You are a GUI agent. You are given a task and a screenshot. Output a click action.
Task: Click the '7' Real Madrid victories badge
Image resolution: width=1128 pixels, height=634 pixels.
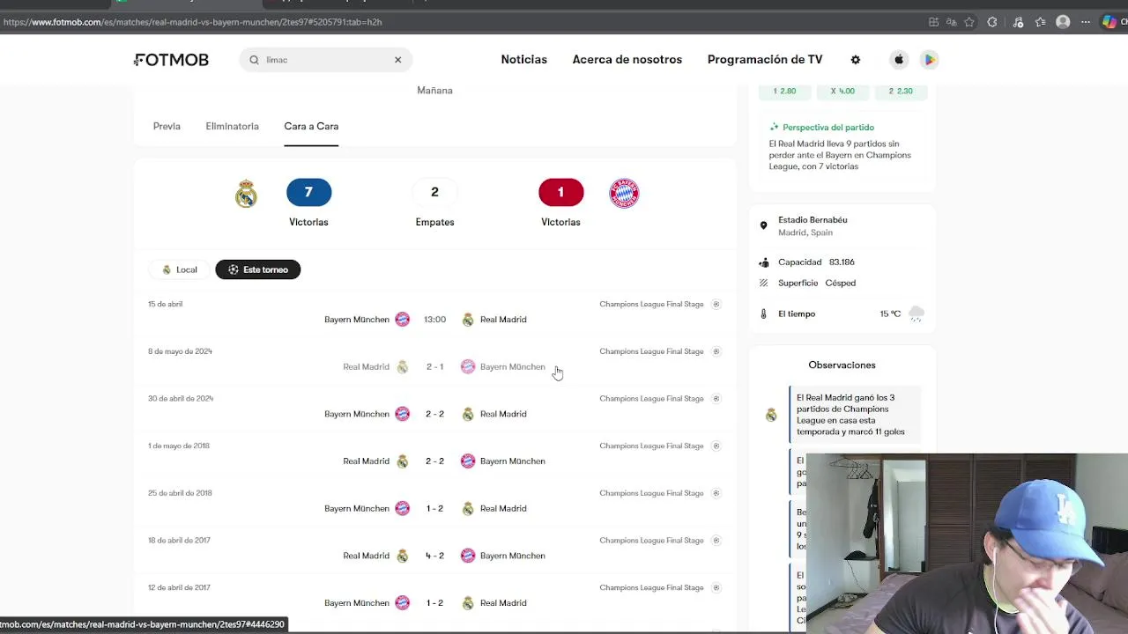click(308, 192)
